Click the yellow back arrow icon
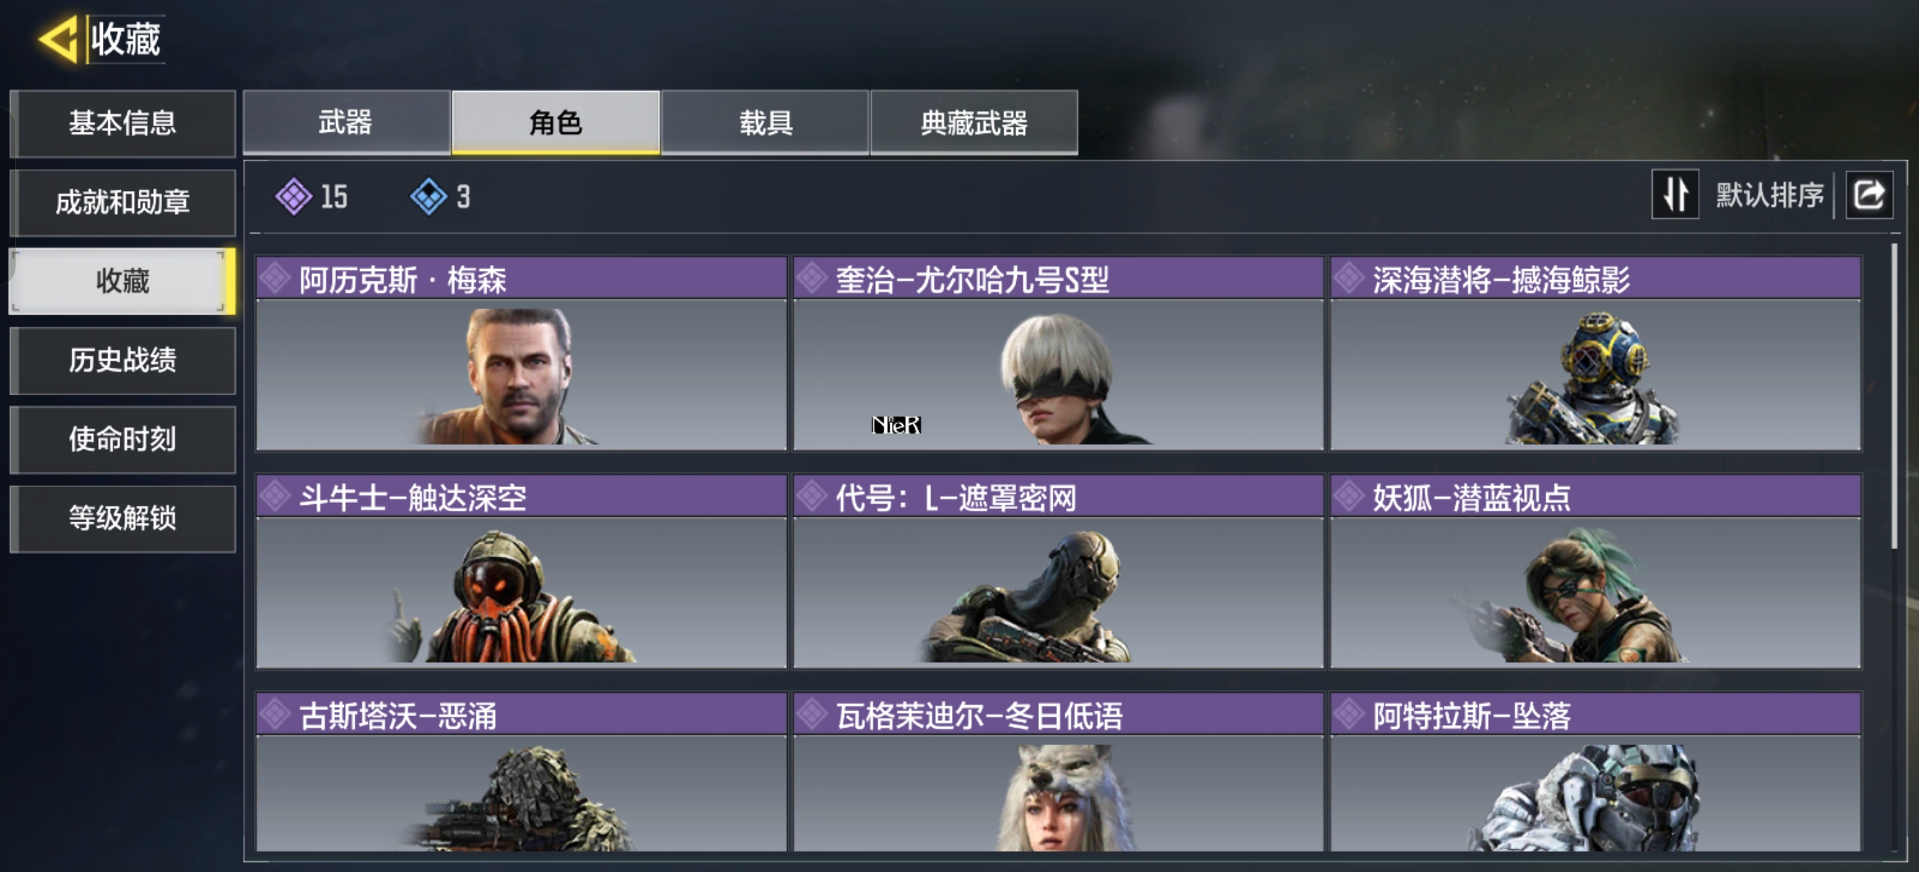Screen dimensions: 1919x872 [x=58, y=39]
